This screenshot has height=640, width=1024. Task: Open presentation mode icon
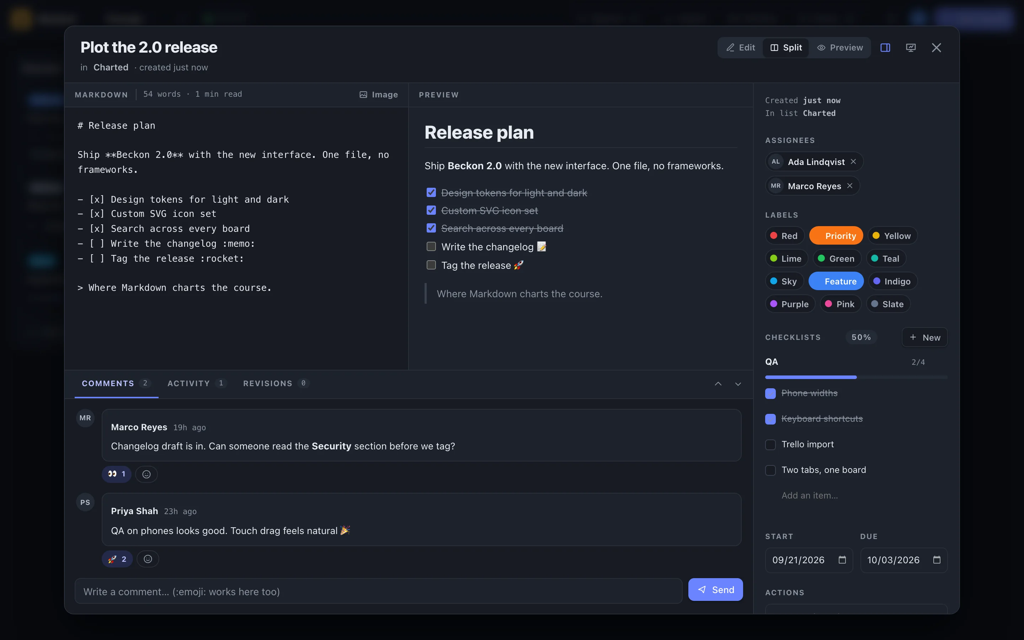(x=911, y=48)
